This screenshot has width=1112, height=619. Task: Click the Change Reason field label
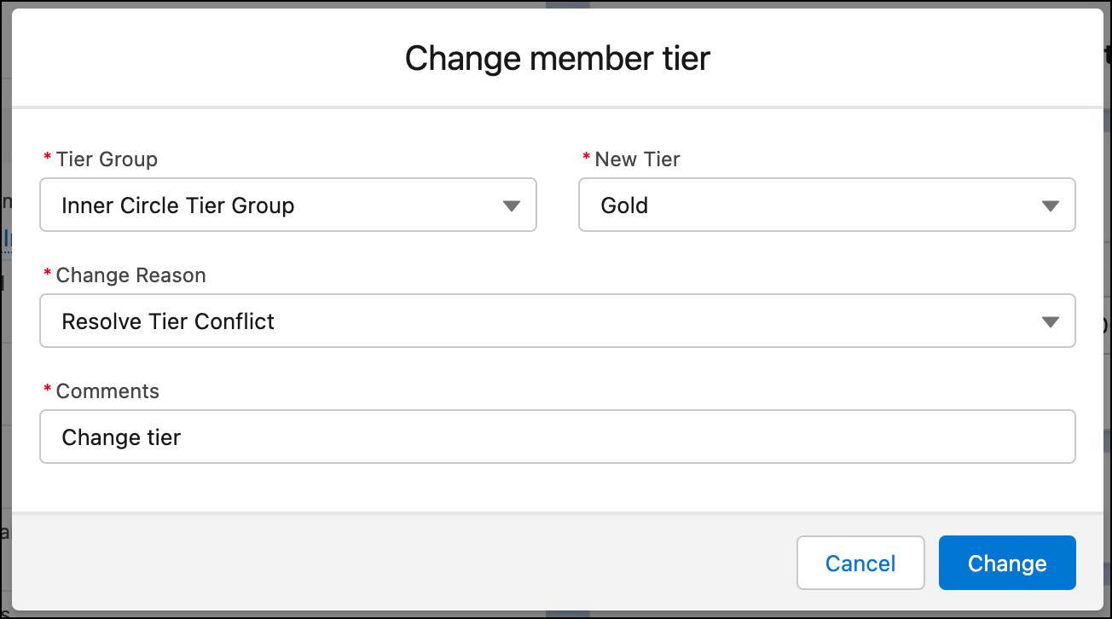130,275
